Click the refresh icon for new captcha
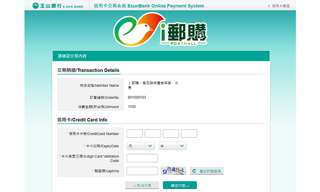This screenshot has width=320, height=192. point(194,171)
